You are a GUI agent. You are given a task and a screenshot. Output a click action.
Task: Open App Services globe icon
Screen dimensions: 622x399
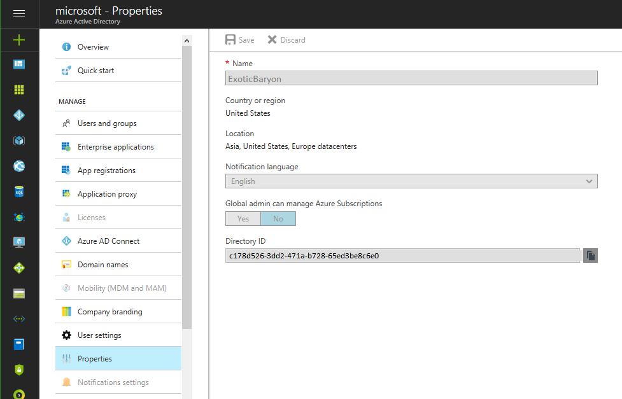tap(19, 166)
